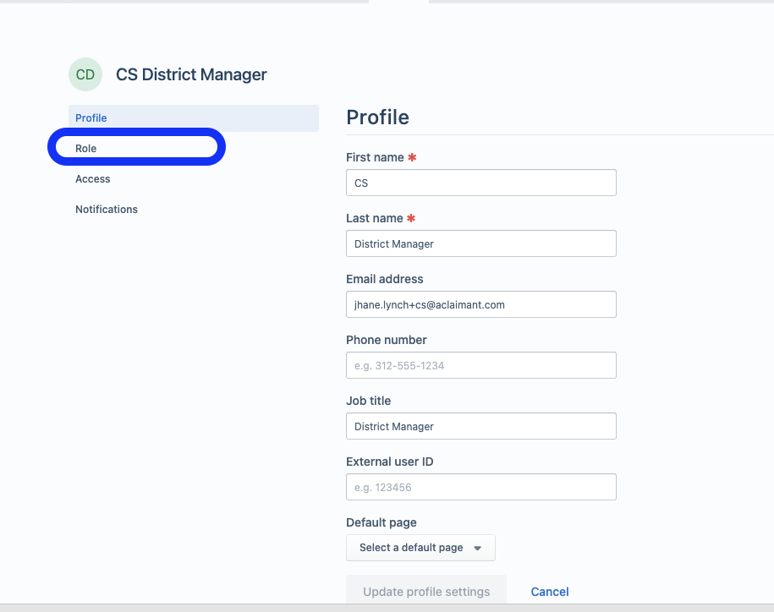Open the Access settings section

tap(93, 179)
